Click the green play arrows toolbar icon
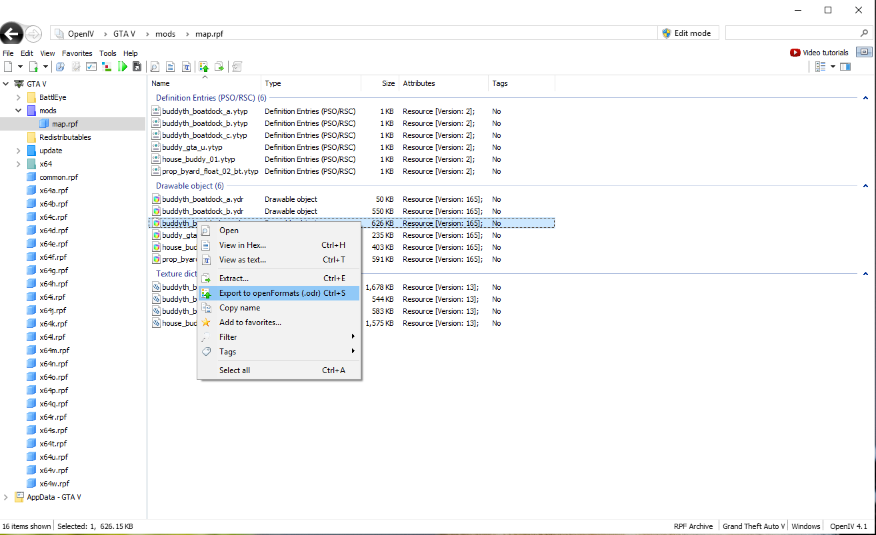 (123, 67)
